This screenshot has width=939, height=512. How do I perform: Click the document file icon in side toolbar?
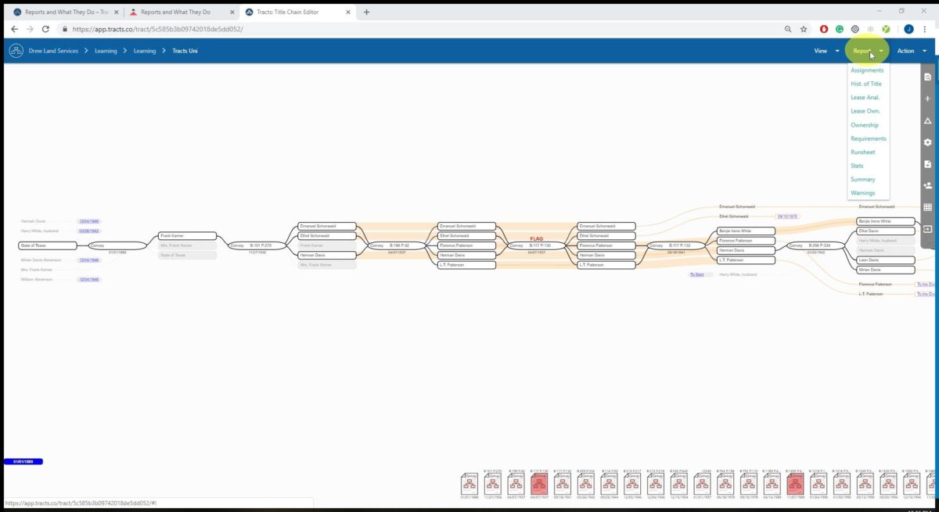928,164
